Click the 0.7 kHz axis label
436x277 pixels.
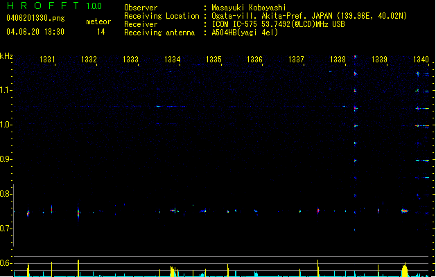click(x=6, y=229)
